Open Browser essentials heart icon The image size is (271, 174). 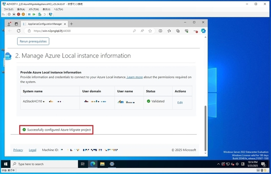tap(186, 31)
